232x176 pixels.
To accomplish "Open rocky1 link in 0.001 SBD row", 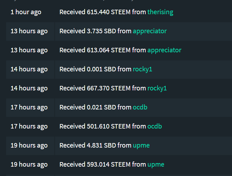I will point(142,69).
